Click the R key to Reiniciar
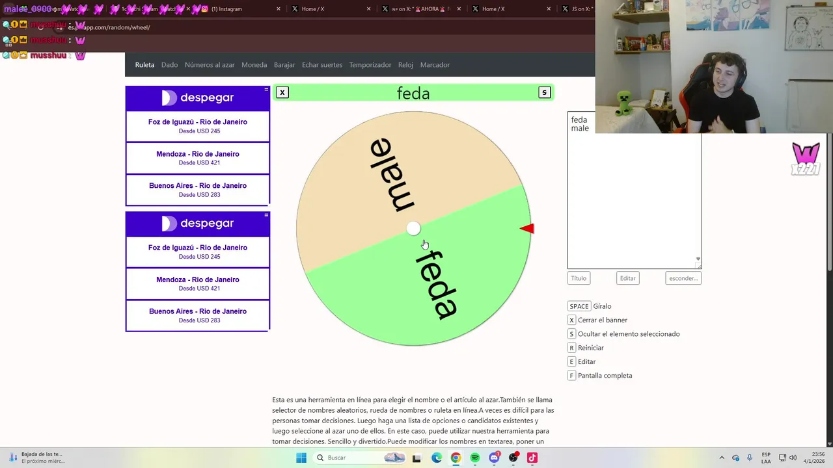Screen dimensions: 833x468 [x=571, y=348]
